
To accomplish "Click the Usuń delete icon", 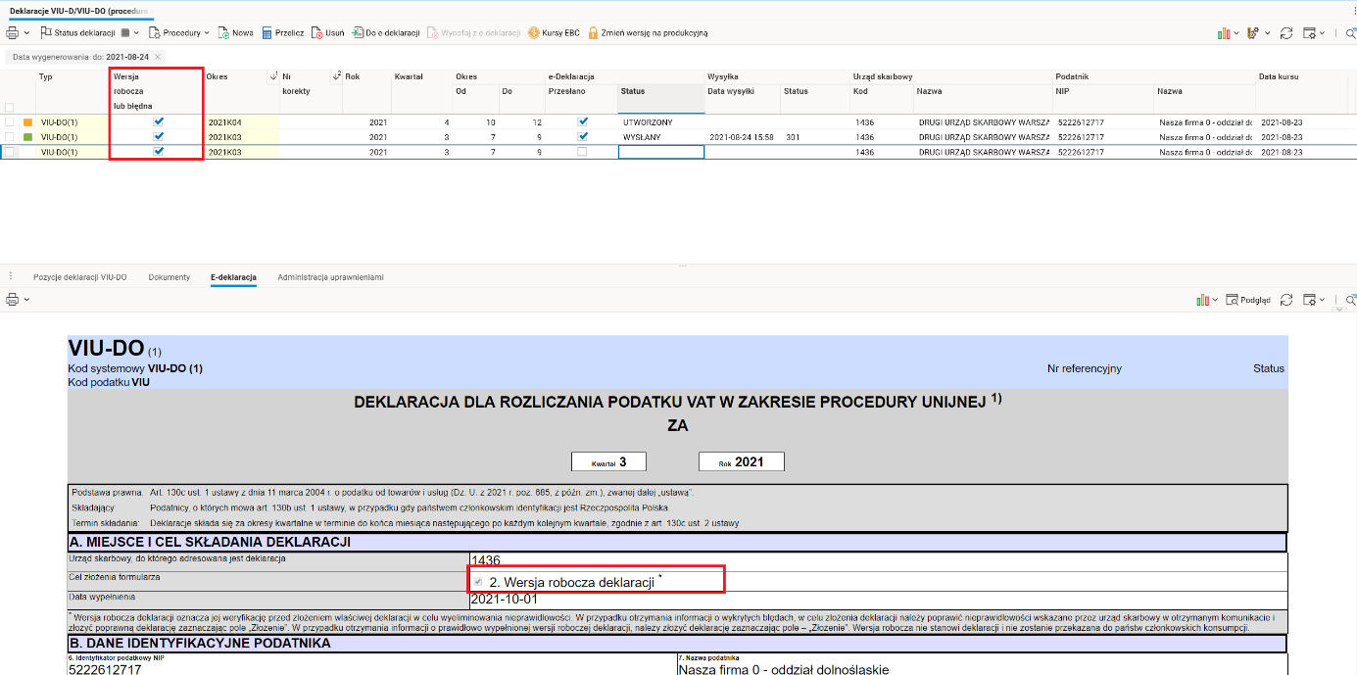I will pyautogui.click(x=316, y=32).
